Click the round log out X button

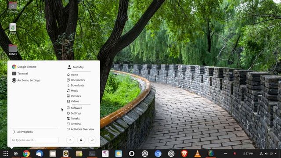pos(70,140)
